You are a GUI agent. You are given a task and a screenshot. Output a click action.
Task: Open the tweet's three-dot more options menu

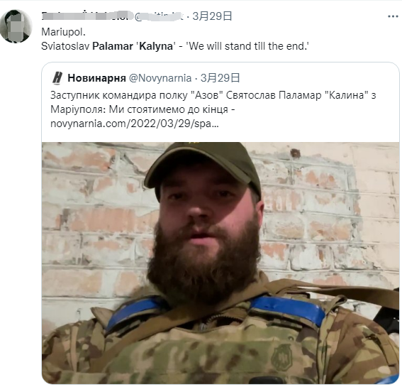[393, 16]
